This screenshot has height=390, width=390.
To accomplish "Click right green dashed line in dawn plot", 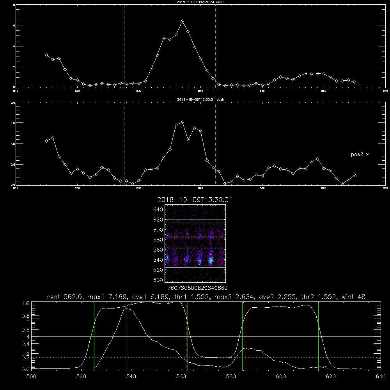I will click(x=215, y=46).
